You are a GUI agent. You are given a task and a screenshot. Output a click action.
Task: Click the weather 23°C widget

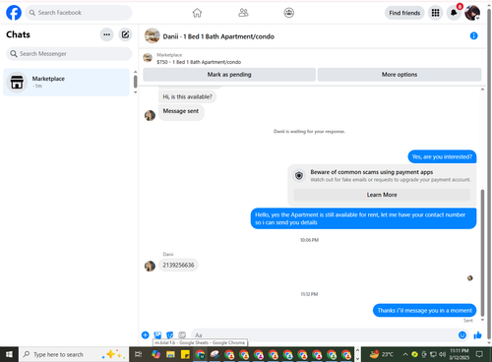pyautogui.click(x=381, y=354)
